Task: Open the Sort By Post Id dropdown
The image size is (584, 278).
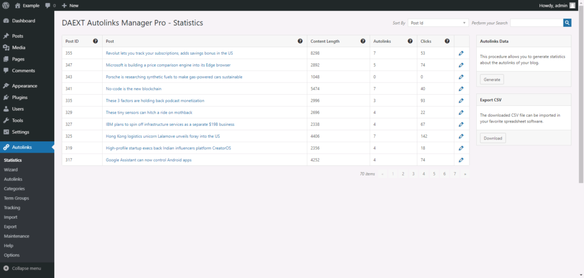Action: (438, 23)
